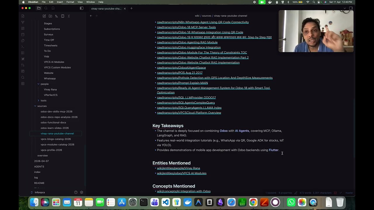Toggle auto-reveal current file icon
This screenshot has width=374, height=210.
(x=63, y=16)
